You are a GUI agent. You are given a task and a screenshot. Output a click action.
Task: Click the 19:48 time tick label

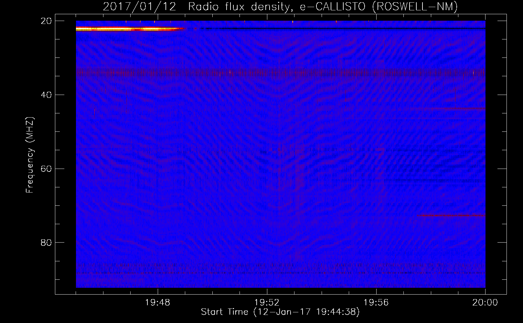tap(158, 303)
